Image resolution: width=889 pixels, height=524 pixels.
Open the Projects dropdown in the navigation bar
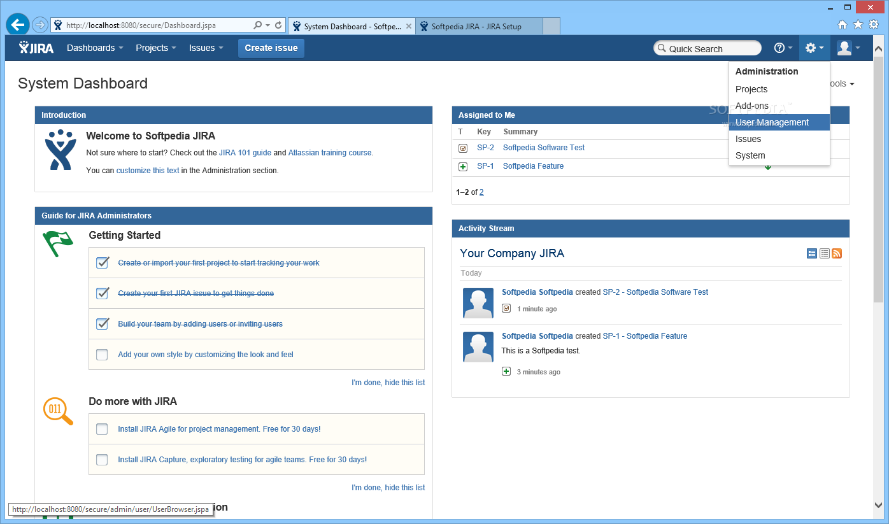(156, 48)
